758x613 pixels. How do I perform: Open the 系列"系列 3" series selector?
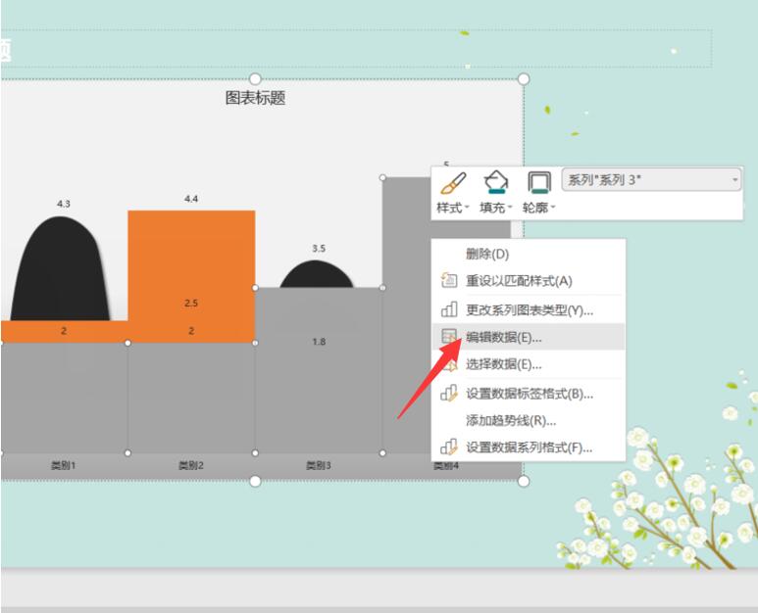click(651, 180)
